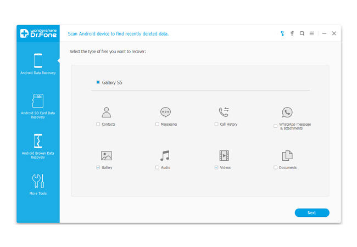357x247 pixels.
Task: Open the hamburger menu icon
Action: (x=312, y=33)
